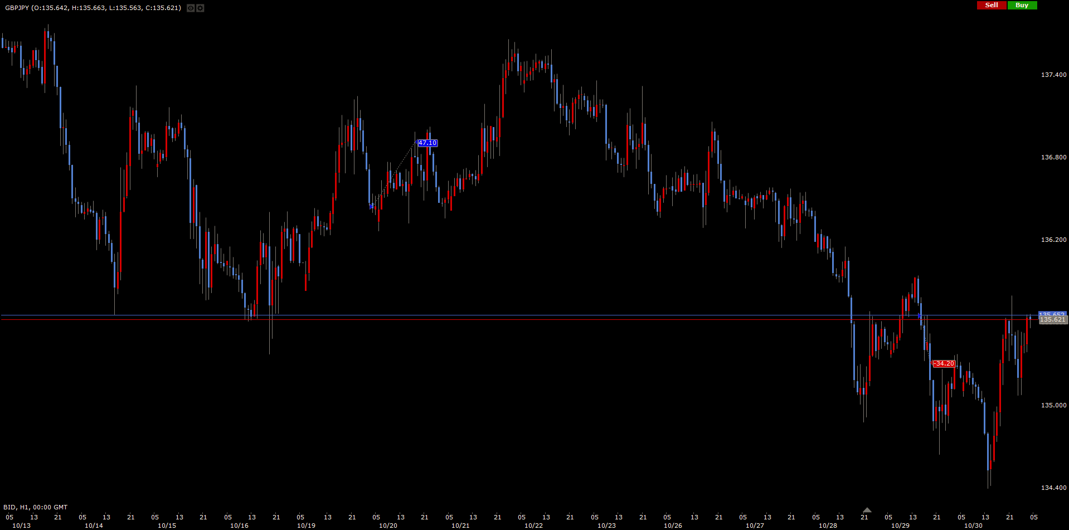Click the blue entry arrow above the -34.20 trade
The width and height of the screenshot is (1069, 530).
[919, 316]
